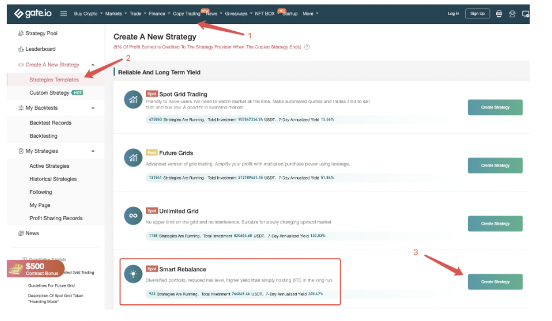Click the HOT badge beside Custom Strategy

(x=78, y=93)
